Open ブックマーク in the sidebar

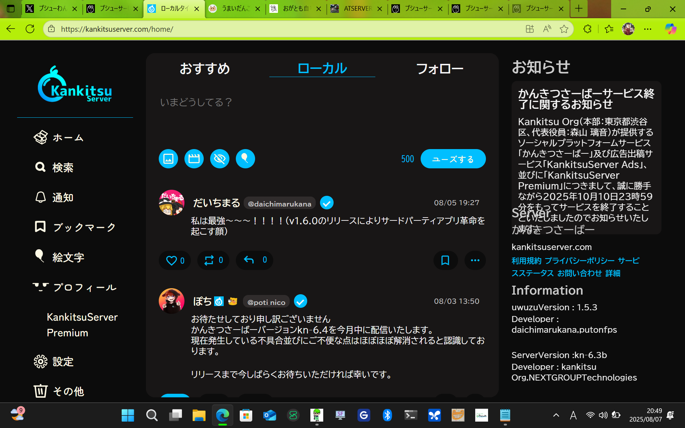[x=75, y=227]
